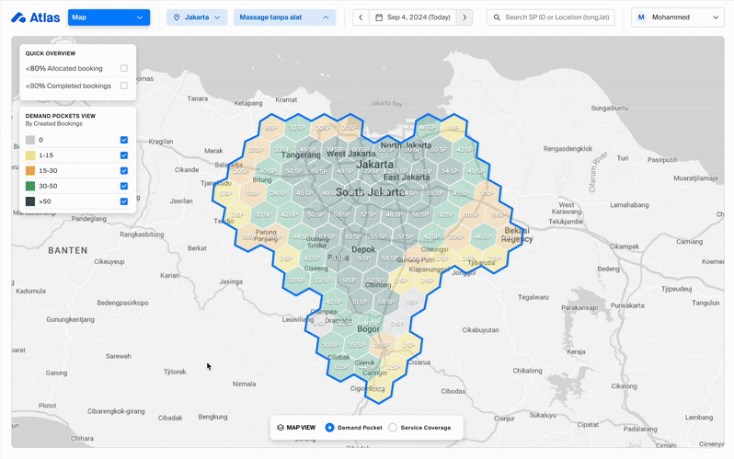Click the orange 15-30 legend swatch

[x=31, y=170]
